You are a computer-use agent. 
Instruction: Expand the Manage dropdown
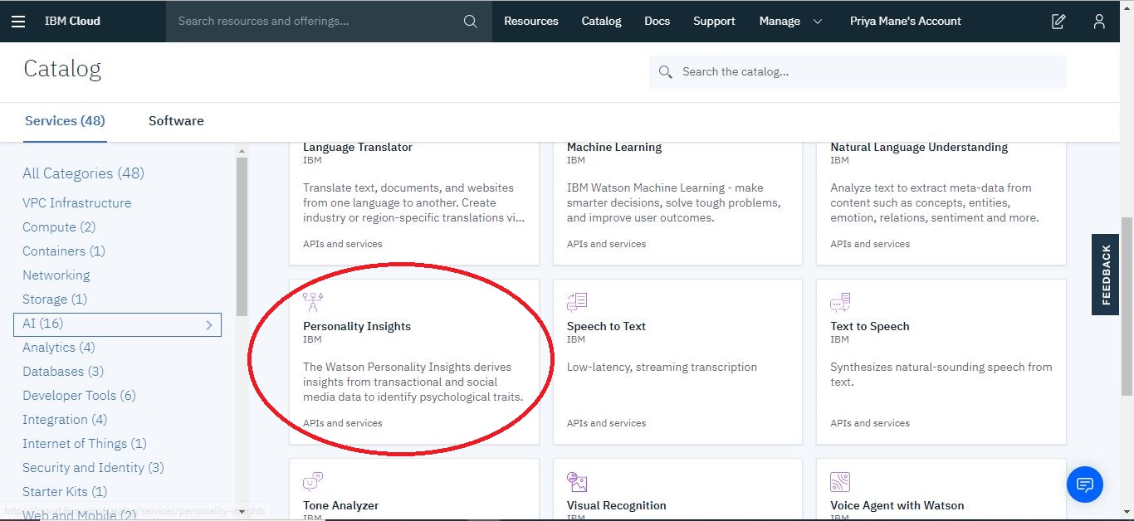click(789, 21)
